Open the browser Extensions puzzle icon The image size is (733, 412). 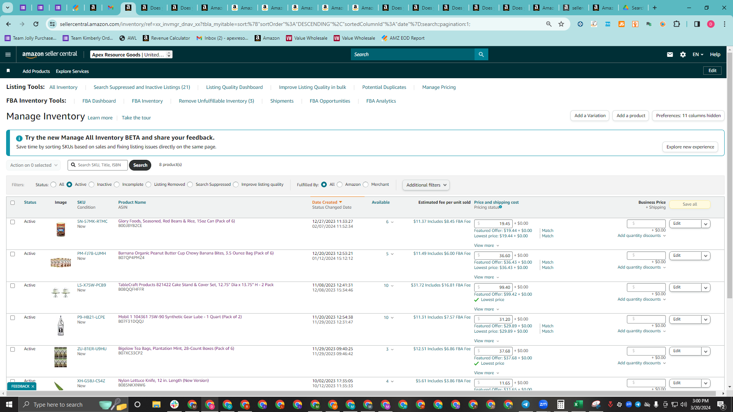(x=676, y=24)
